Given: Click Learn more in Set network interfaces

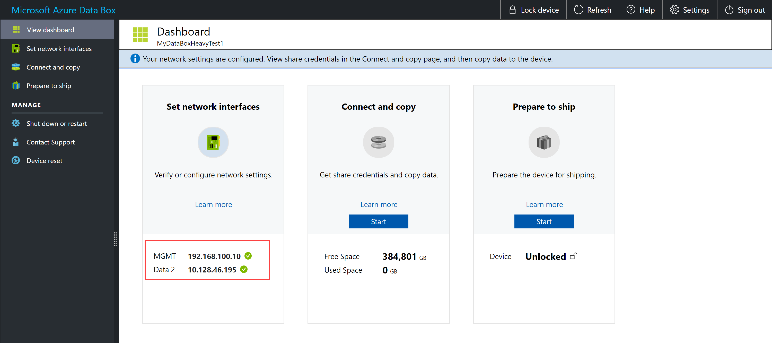Looking at the screenshot, I should tap(213, 204).
